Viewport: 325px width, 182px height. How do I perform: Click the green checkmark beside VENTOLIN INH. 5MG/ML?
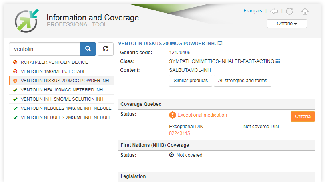[x=15, y=99]
